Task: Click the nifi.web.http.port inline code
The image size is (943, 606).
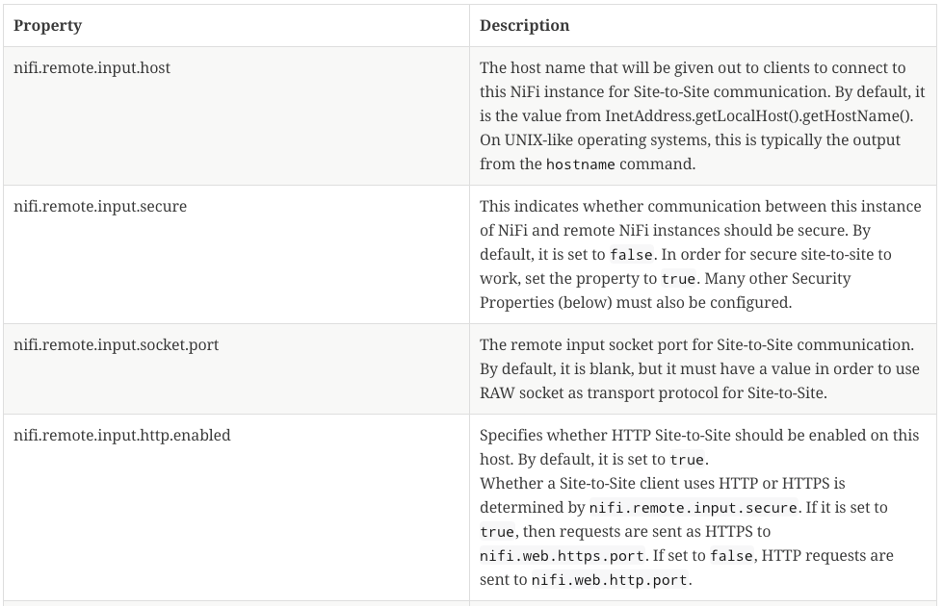Action: 610,580
